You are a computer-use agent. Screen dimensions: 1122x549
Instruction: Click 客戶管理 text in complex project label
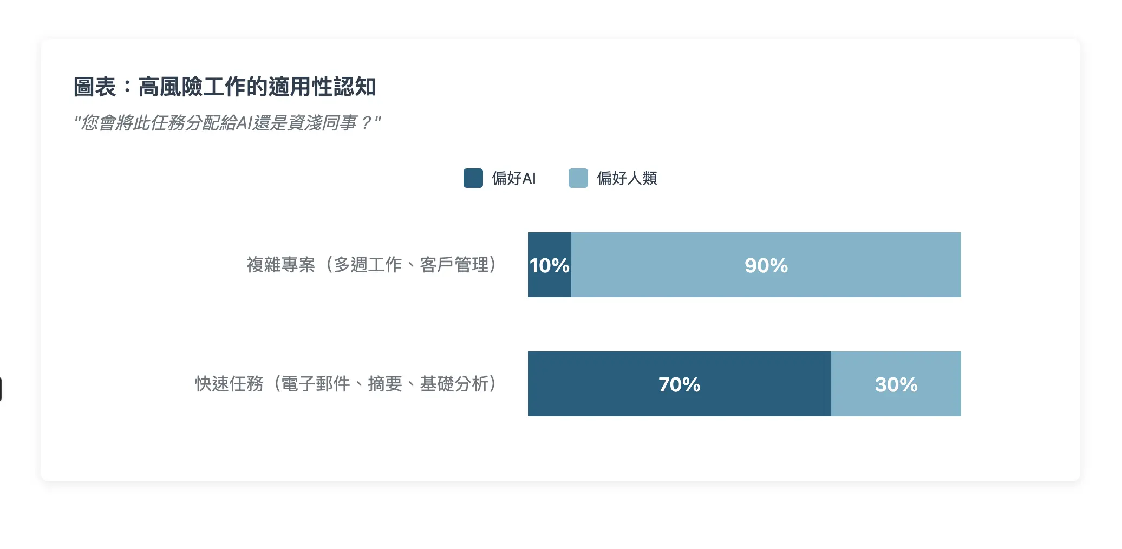[x=454, y=265]
